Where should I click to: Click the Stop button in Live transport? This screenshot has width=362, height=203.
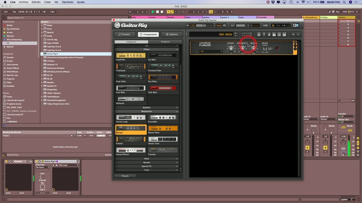(x=158, y=12)
